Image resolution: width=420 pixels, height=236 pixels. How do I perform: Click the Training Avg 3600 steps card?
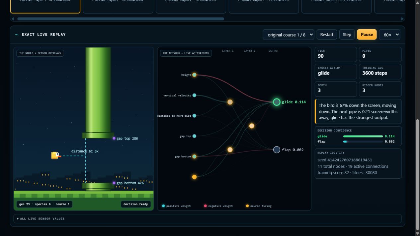coord(380,72)
